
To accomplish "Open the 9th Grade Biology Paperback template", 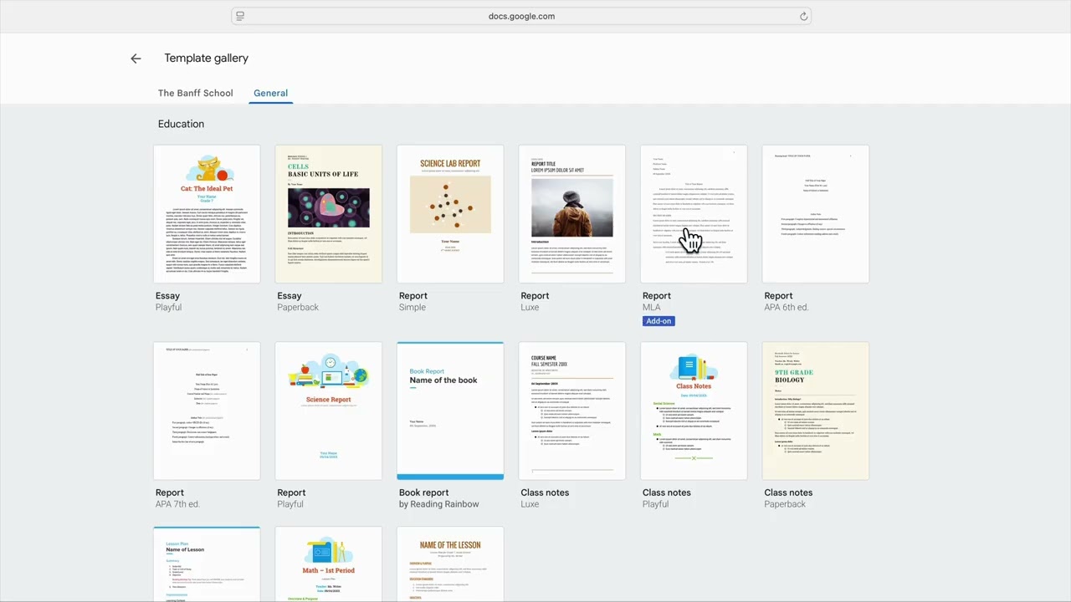I will pyautogui.click(x=816, y=411).
